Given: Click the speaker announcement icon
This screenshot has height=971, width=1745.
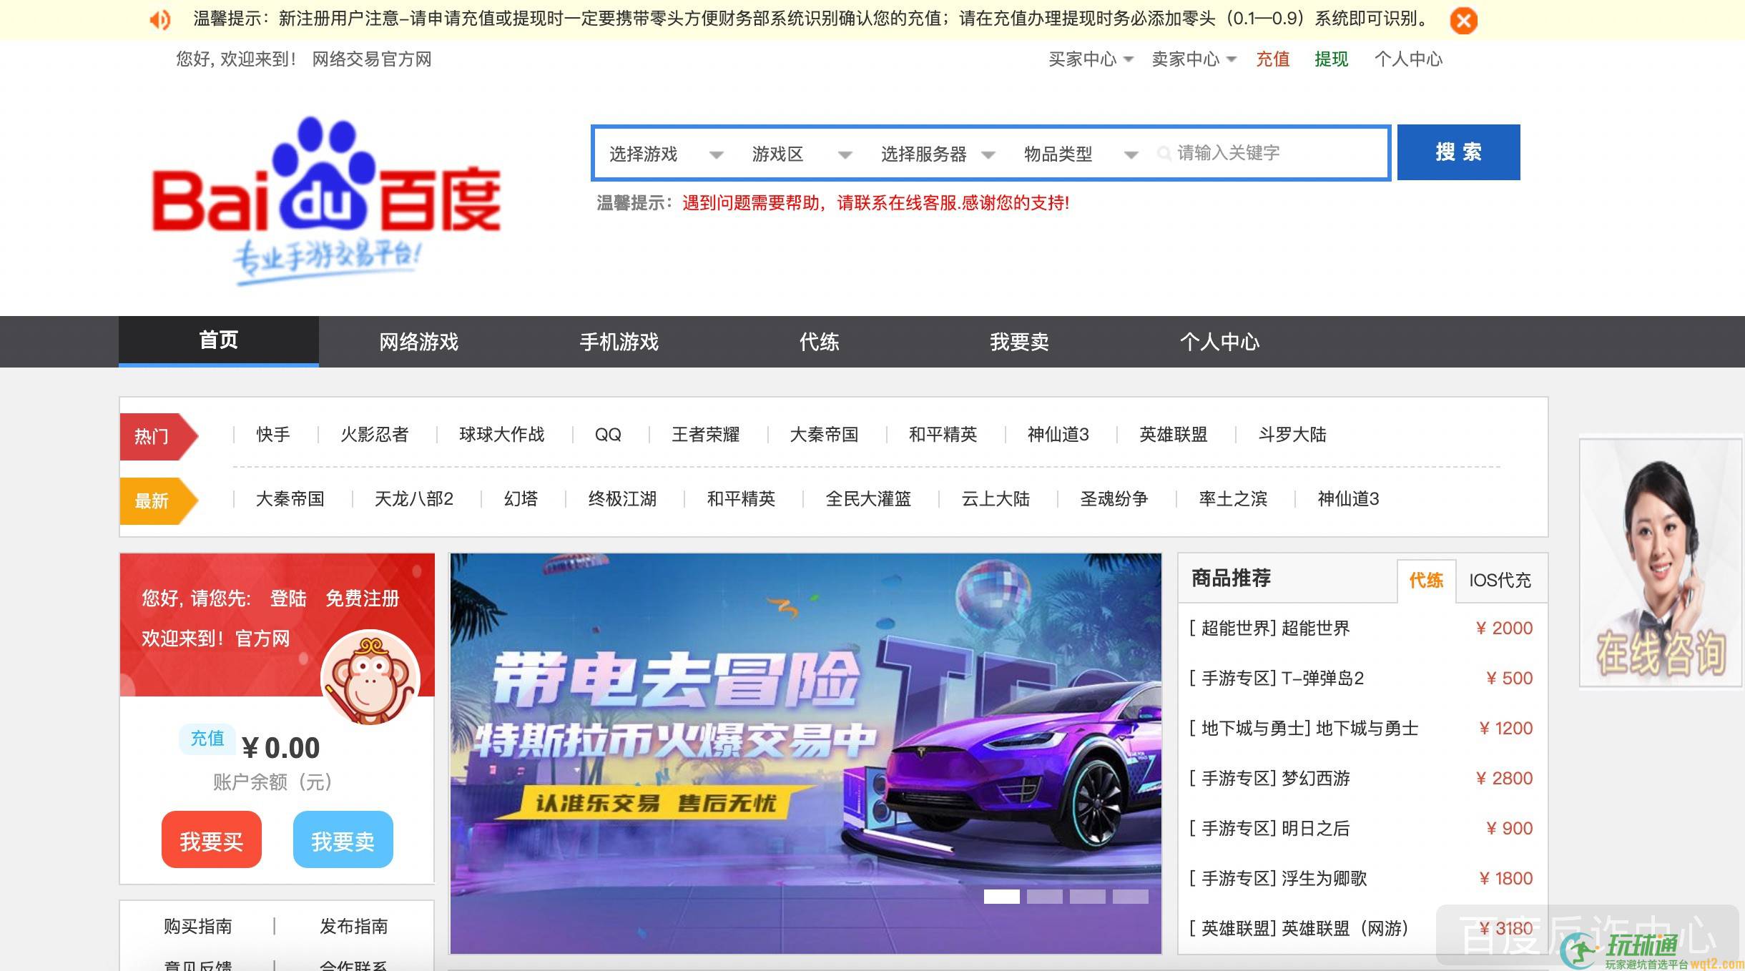Looking at the screenshot, I should 160,20.
